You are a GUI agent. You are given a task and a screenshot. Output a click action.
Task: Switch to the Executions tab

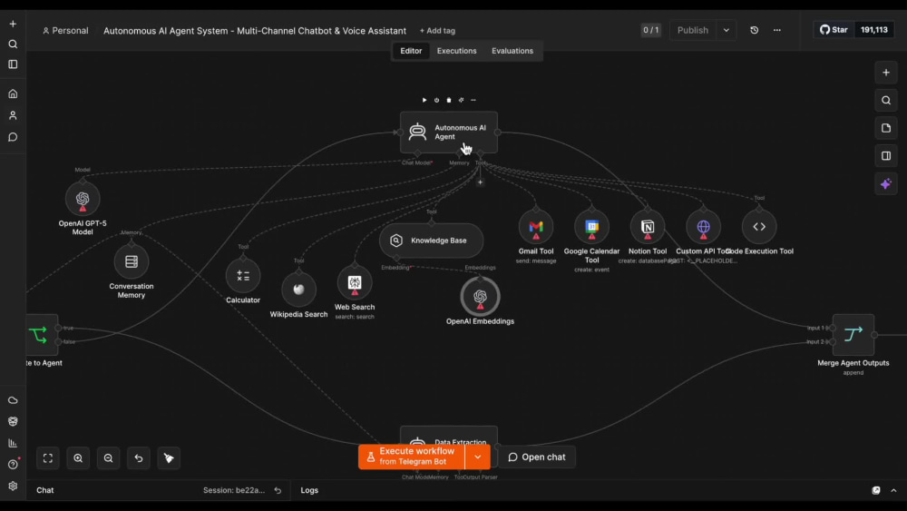point(456,51)
